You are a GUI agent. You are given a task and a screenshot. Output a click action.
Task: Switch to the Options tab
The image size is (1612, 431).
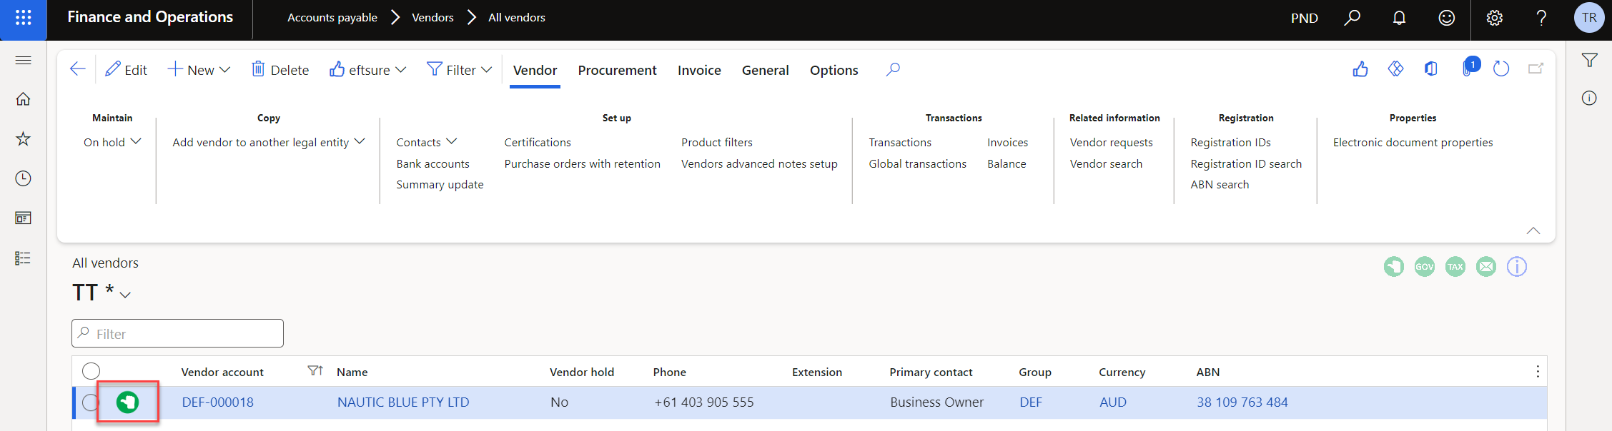(x=834, y=70)
